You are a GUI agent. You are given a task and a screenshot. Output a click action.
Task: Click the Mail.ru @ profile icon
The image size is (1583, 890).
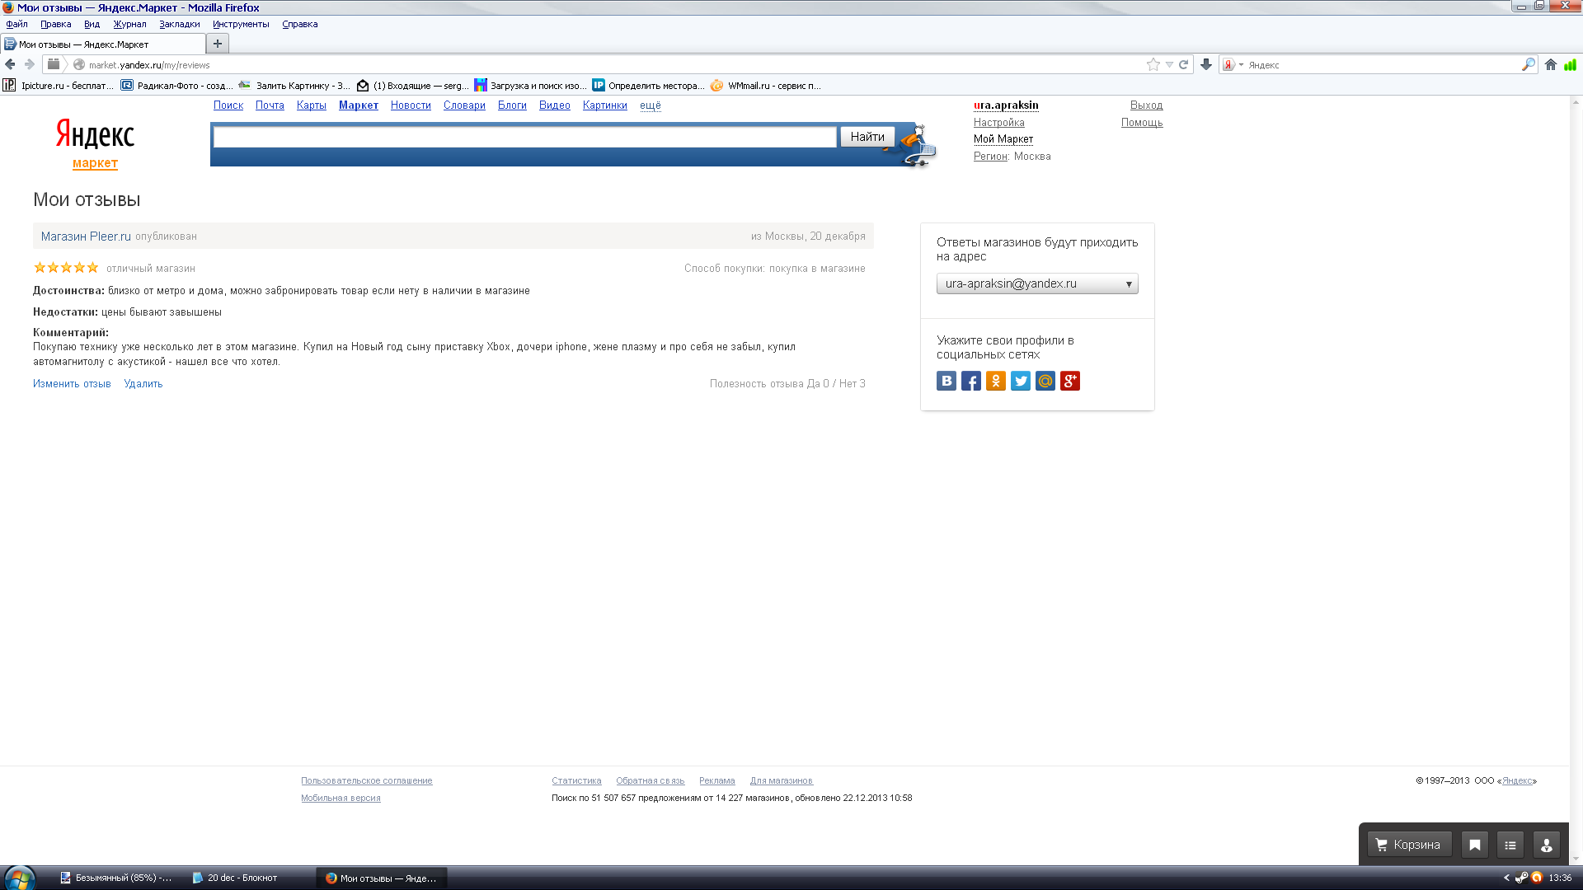click(1045, 381)
